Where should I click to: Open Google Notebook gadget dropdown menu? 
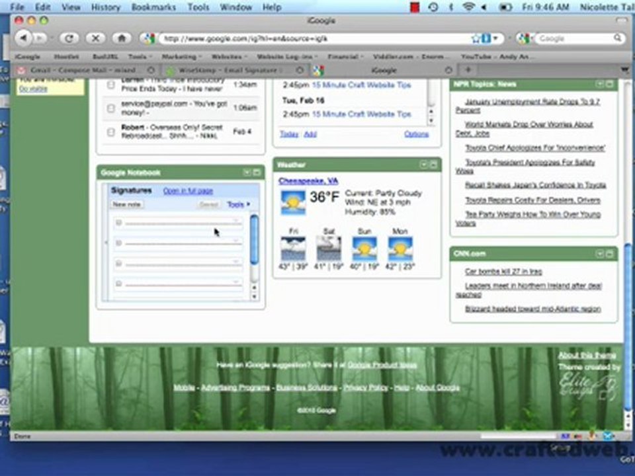pyautogui.click(x=247, y=173)
